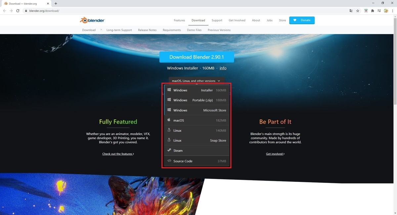Open Features in top navigation
Image resolution: width=397 pixels, height=215 pixels.
(x=179, y=20)
